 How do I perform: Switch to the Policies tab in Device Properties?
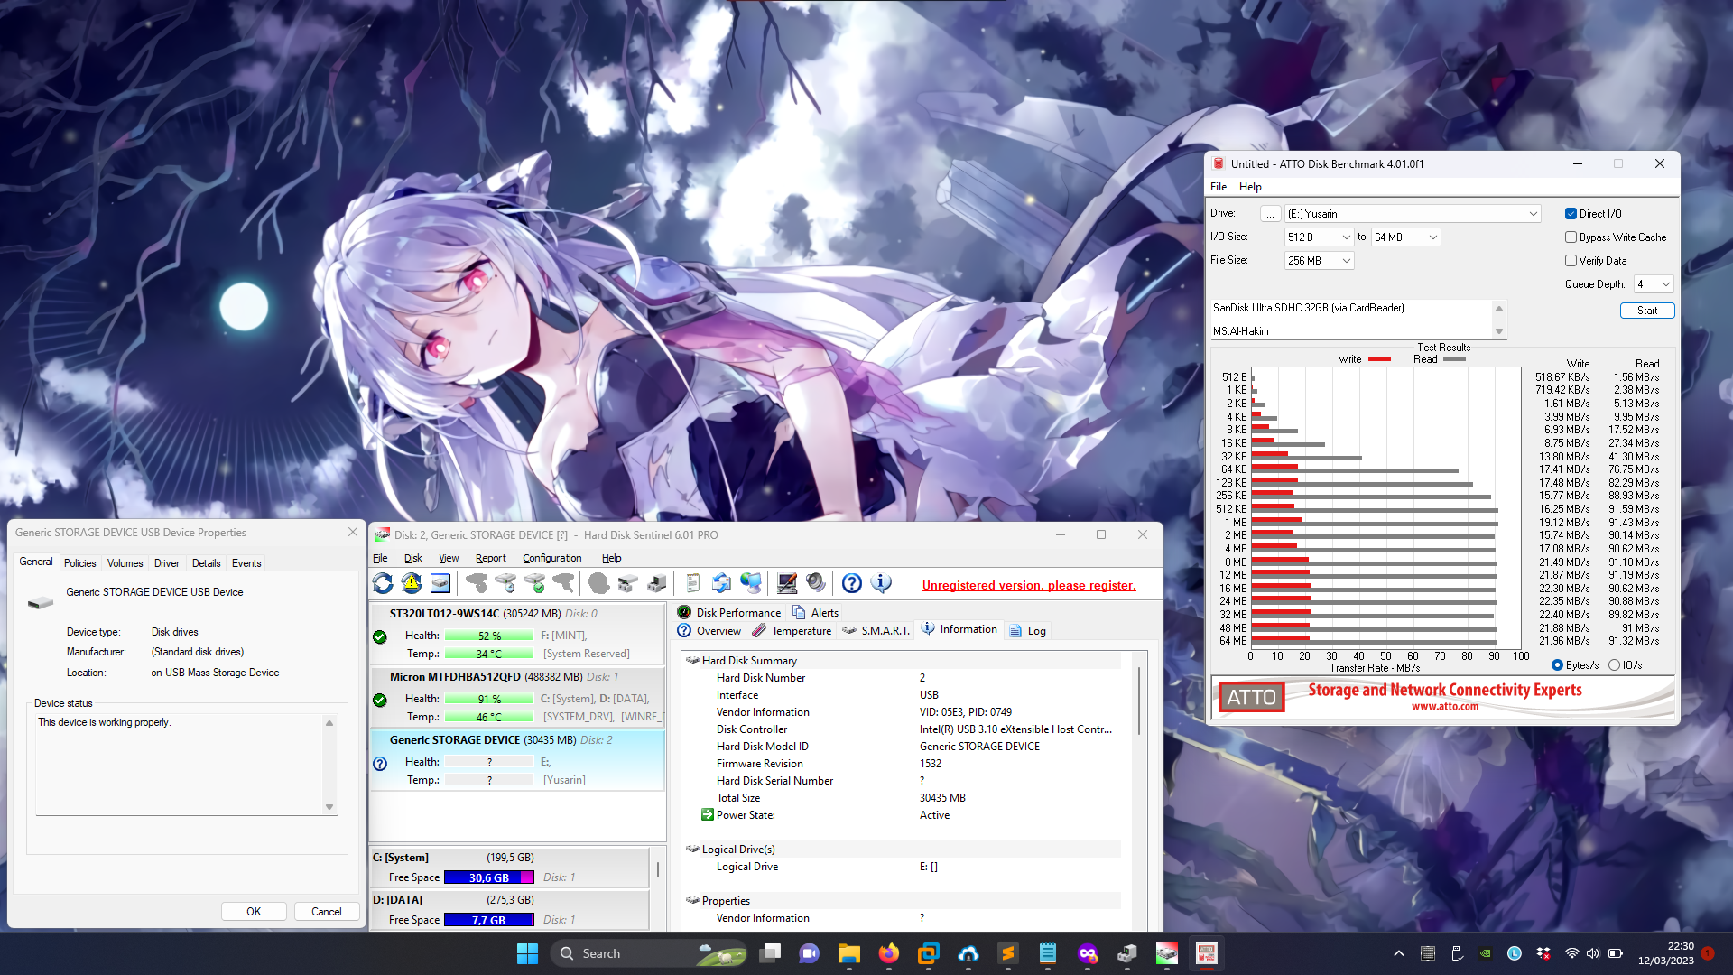click(80, 563)
